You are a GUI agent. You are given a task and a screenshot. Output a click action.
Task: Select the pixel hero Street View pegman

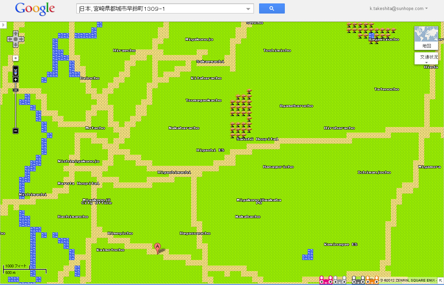[x=16, y=71]
